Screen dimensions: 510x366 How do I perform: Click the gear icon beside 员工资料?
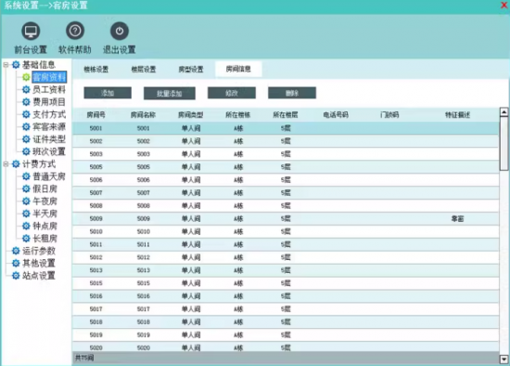26,89
